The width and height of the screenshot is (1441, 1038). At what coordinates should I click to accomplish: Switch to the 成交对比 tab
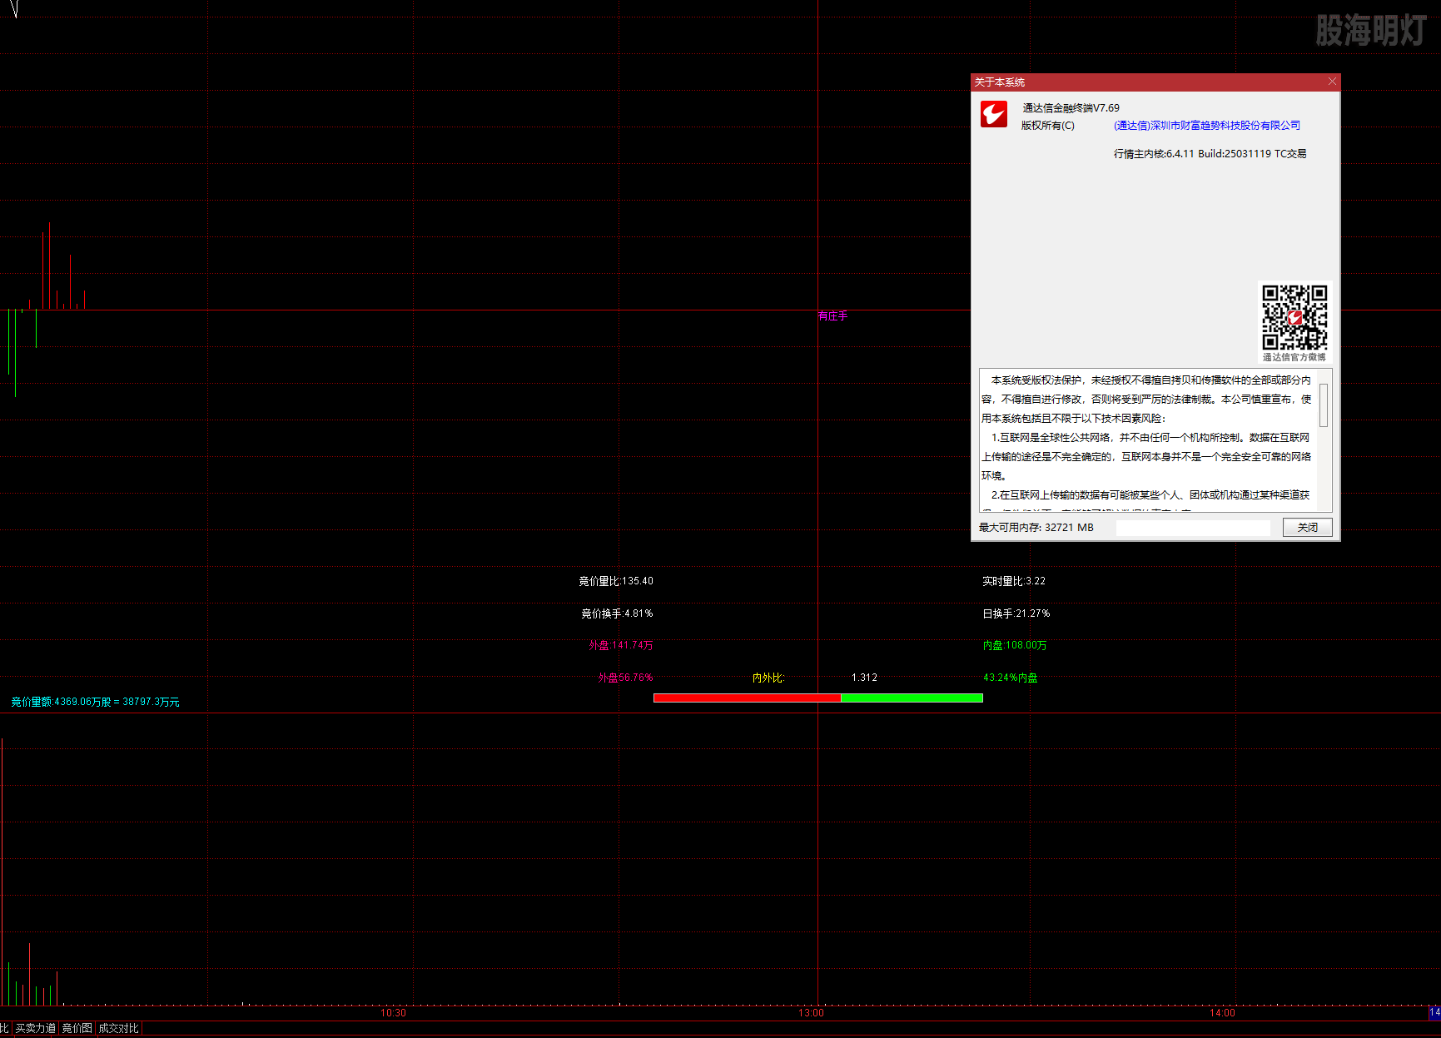point(118,1029)
